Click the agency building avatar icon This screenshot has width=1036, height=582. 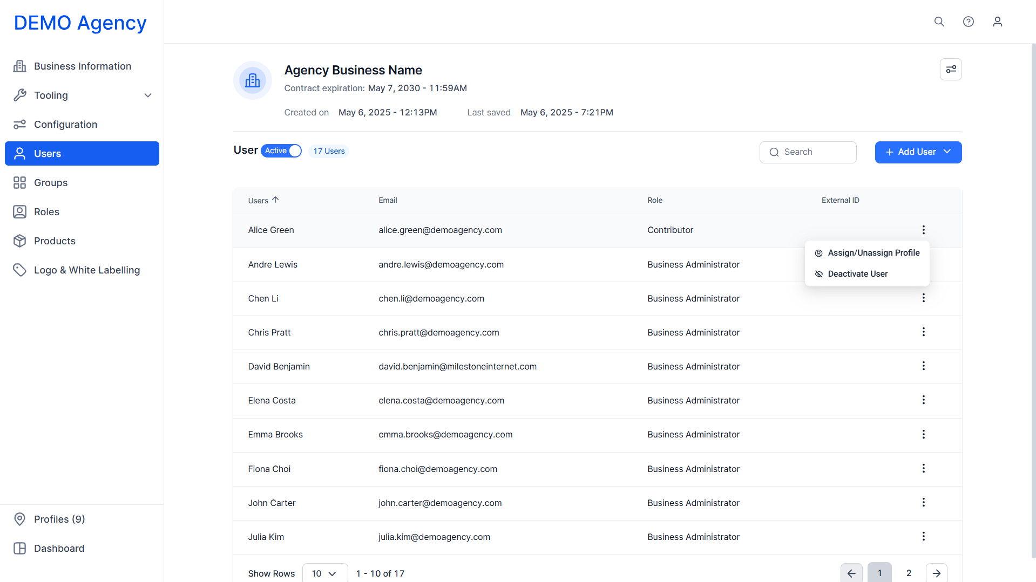253,80
